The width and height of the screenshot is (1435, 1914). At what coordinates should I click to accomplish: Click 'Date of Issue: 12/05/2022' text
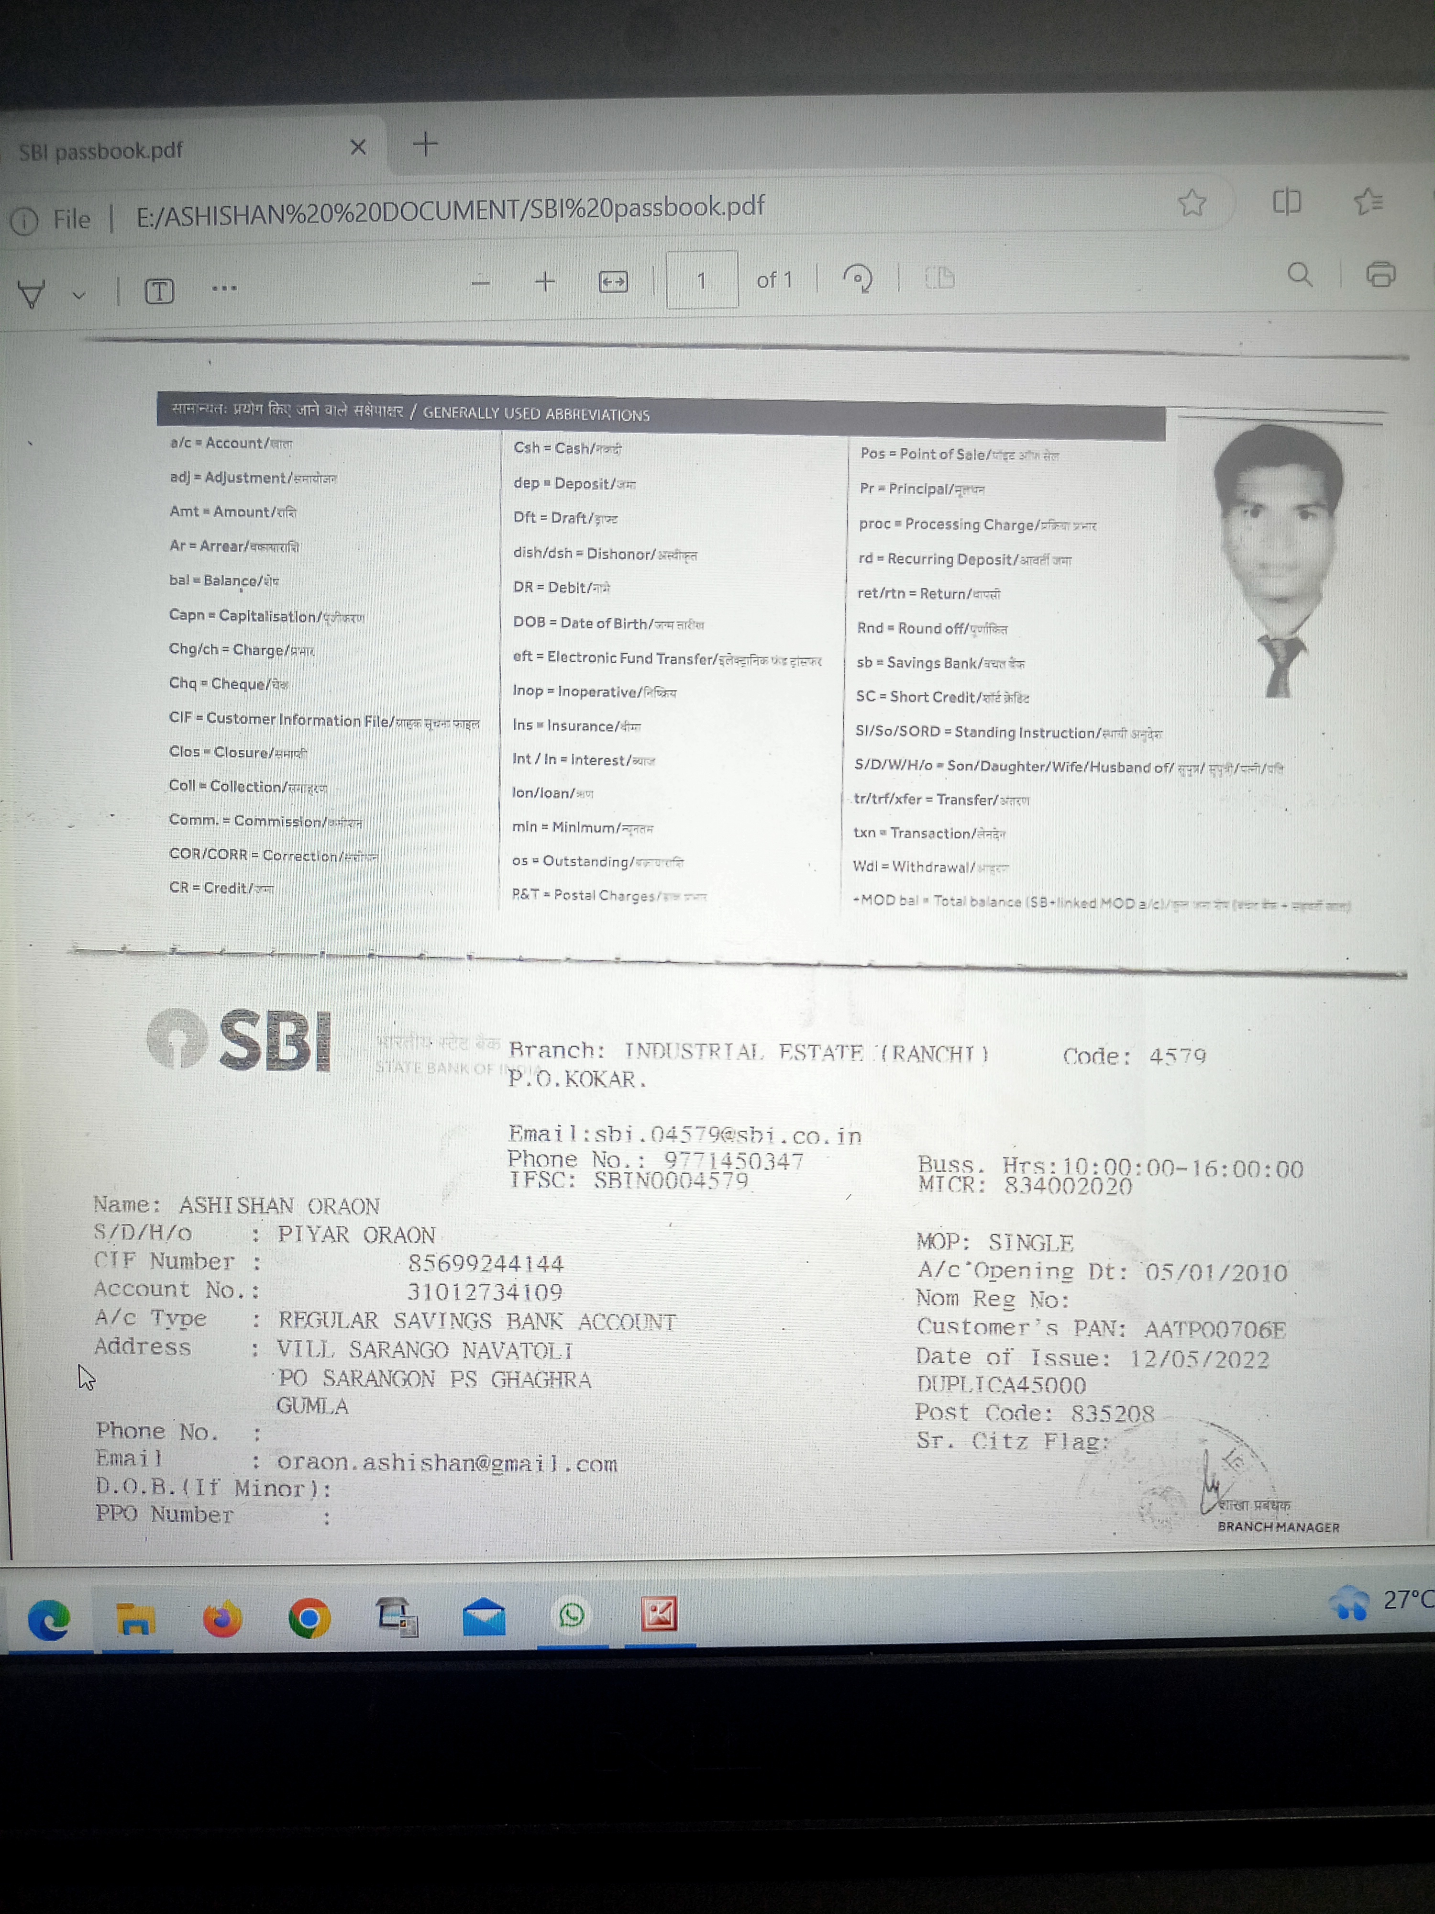click(x=1093, y=1358)
